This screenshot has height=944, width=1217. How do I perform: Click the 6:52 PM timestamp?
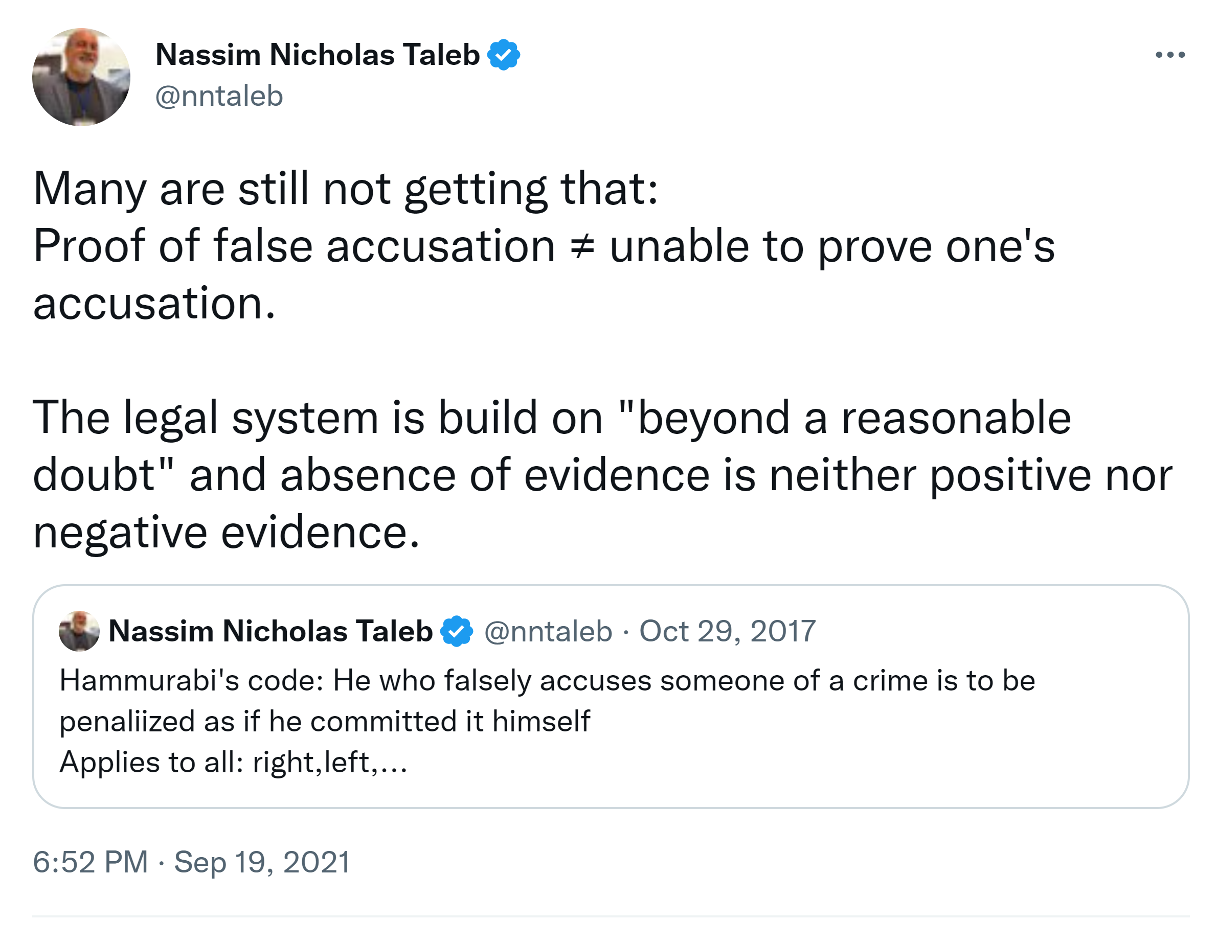click(91, 862)
